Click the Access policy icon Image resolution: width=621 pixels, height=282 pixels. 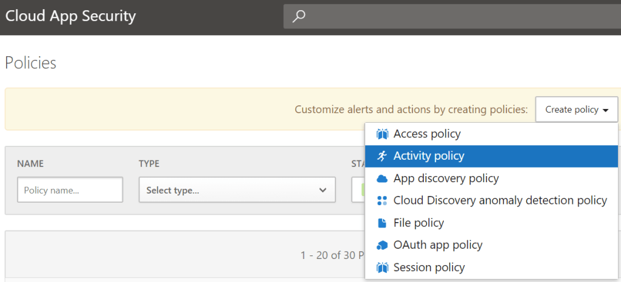(x=382, y=134)
